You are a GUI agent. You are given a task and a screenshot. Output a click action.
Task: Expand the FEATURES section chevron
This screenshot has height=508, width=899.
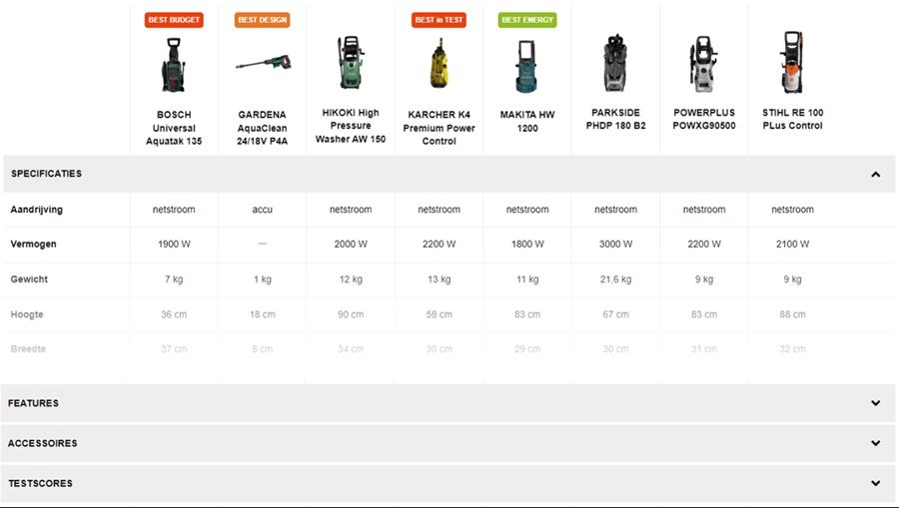(x=875, y=403)
